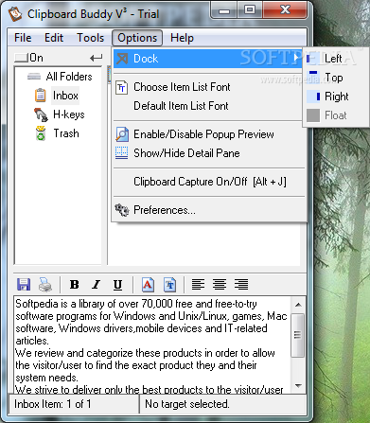The image size is (370, 423).
Task: Click the All Folders drive icon
Action: (x=34, y=77)
